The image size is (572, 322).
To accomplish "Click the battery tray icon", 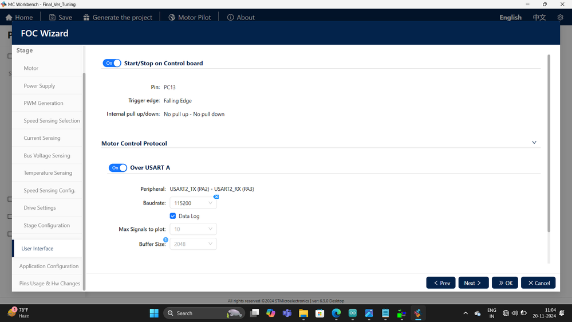I will pos(523,313).
